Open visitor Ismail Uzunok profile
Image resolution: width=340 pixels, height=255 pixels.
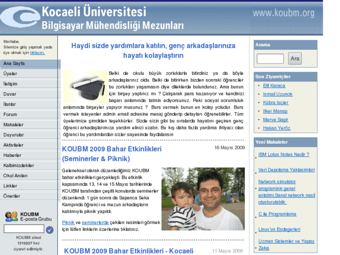(x=277, y=94)
